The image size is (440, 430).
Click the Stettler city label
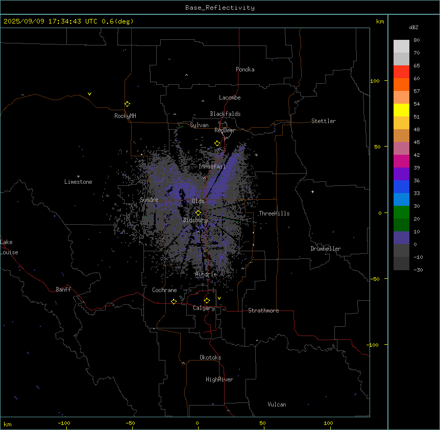click(324, 121)
